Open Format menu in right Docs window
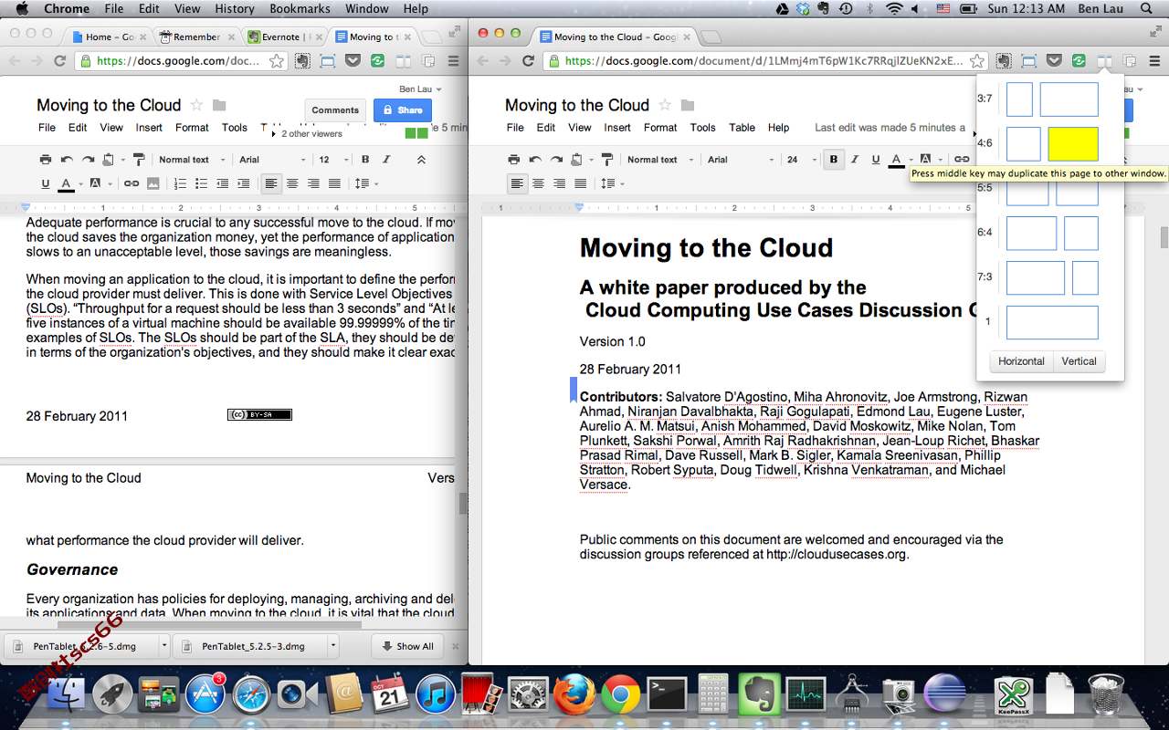The height and width of the screenshot is (730, 1169). click(660, 128)
